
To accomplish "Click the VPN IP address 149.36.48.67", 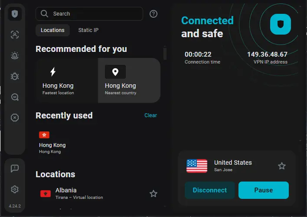I will click(267, 54).
